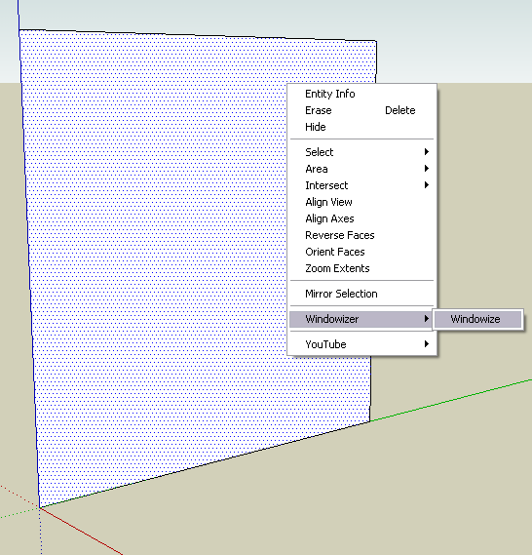Open the Area submenu
This screenshot has height=555, width=532.
tap(361, 169)
